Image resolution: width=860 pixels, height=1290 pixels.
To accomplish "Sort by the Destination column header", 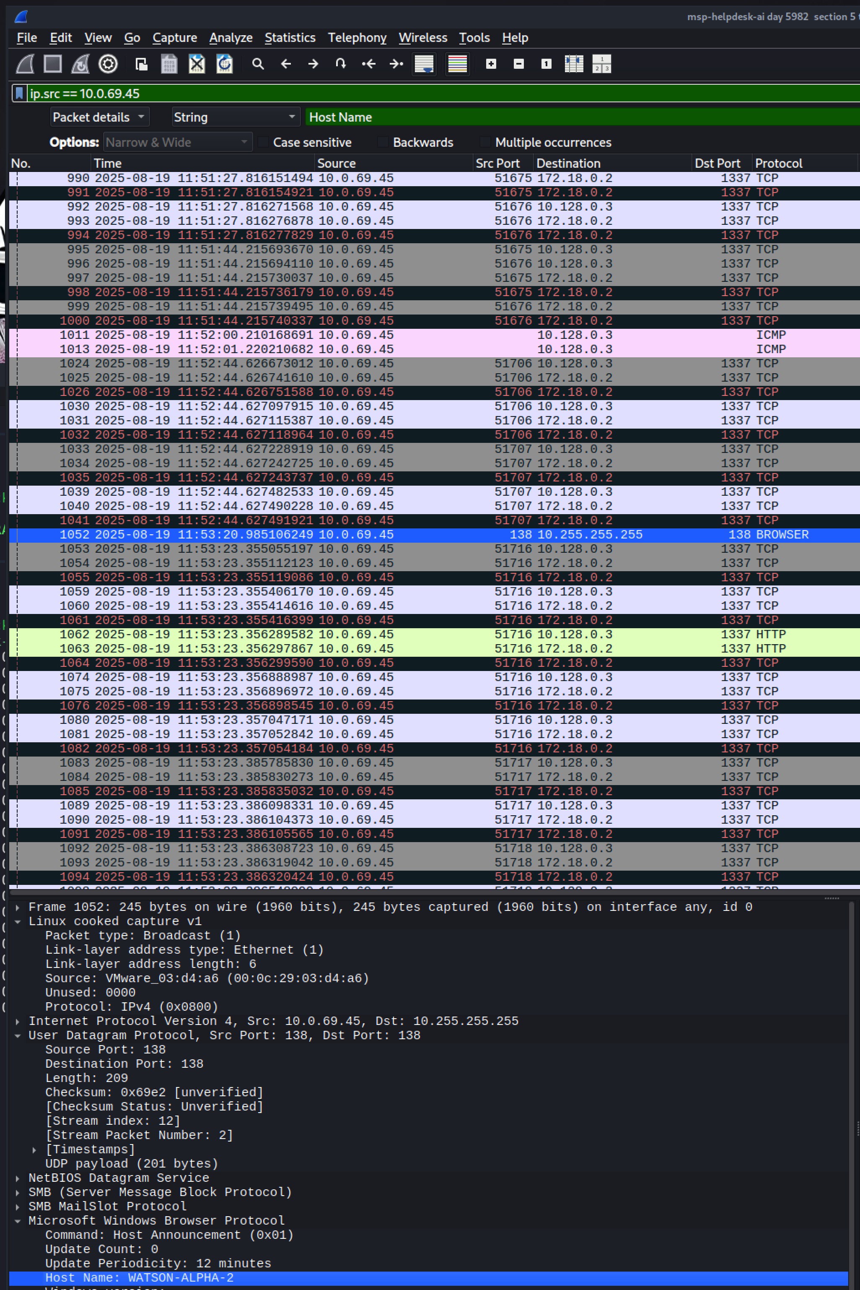I will [613, 163].
